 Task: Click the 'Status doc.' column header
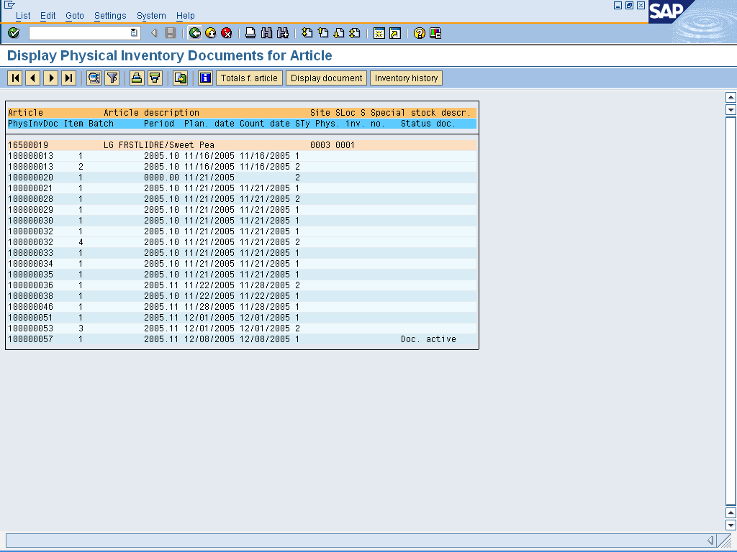coord(428,124)
